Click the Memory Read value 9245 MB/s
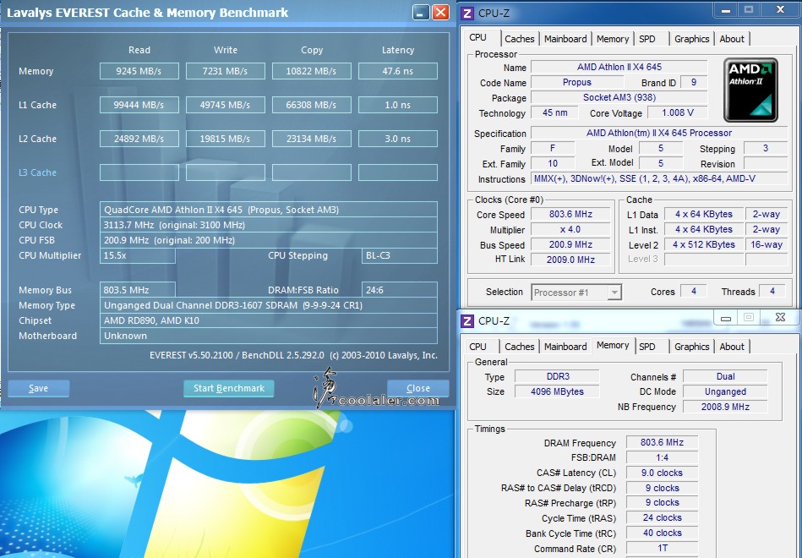The width and height of the screenshot is (802, 558). point(139,71)
